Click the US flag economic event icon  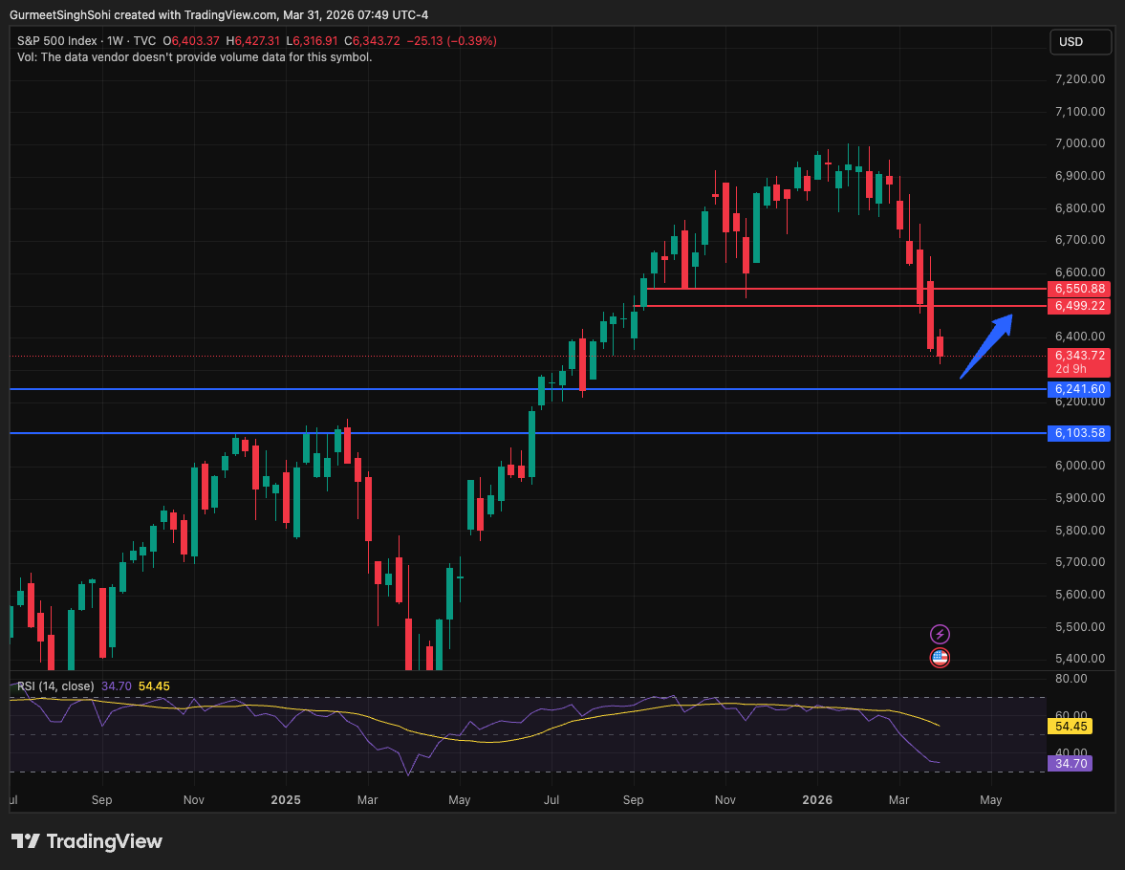coord(940,657)
